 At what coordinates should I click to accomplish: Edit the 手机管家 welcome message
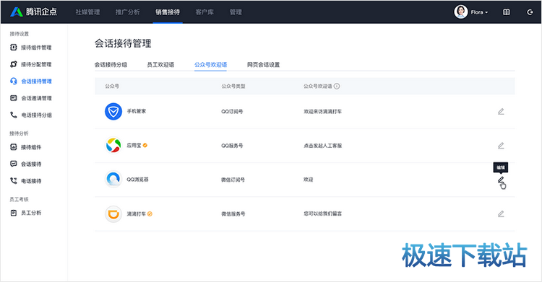501,112
